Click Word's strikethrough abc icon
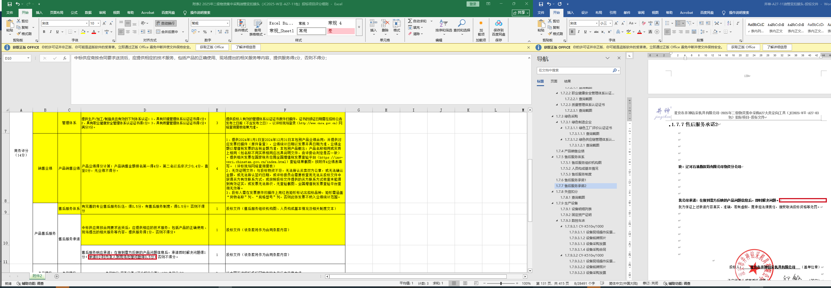This screenshot has width=831, height=288. pyautogui.click(x=596, y=32)
